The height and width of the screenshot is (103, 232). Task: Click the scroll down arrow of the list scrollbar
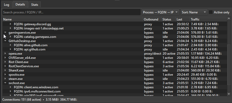[x=229, y=94]
